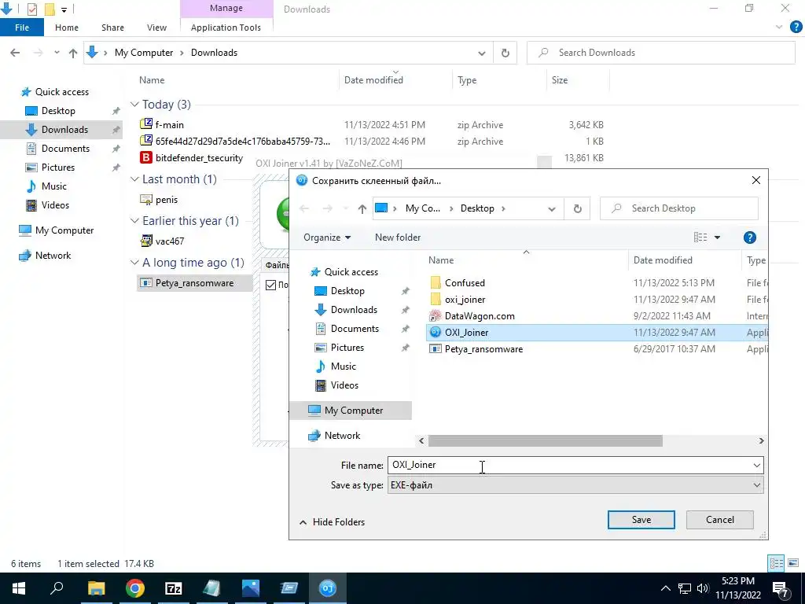Viewport: 805px width, 604px height.
Task: Open the Organize dropdown menu
Action: pos(327,238)
